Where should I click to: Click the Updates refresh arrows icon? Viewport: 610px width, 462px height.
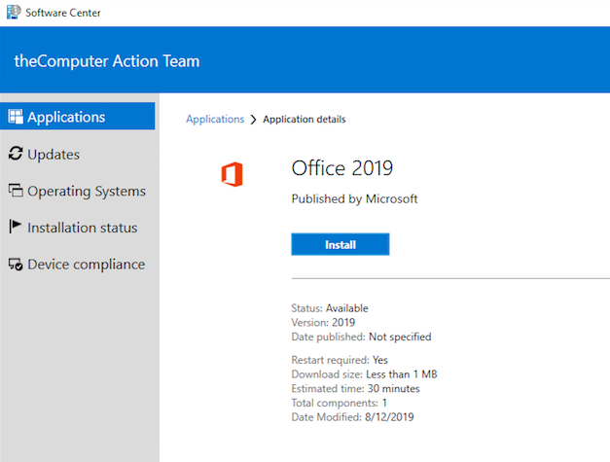coord(16,154)
